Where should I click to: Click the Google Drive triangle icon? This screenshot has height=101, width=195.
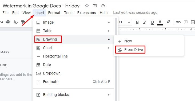(120, 50)
